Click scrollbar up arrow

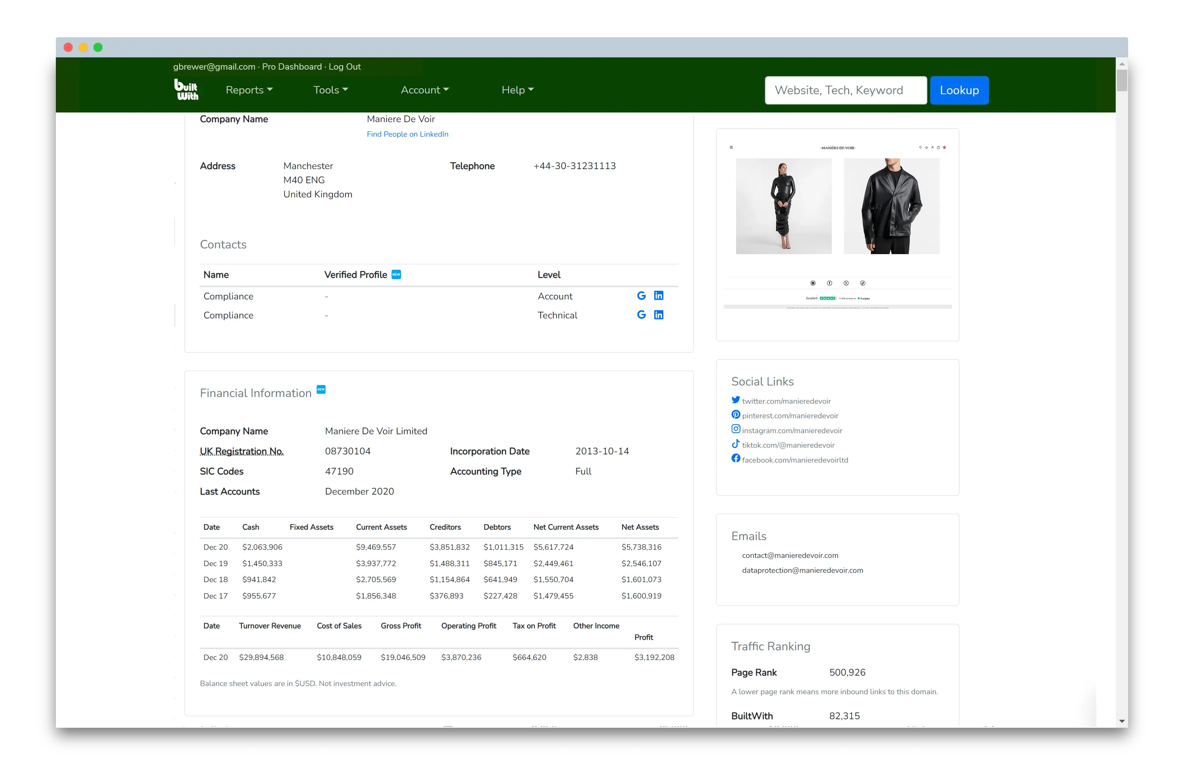1122,64
